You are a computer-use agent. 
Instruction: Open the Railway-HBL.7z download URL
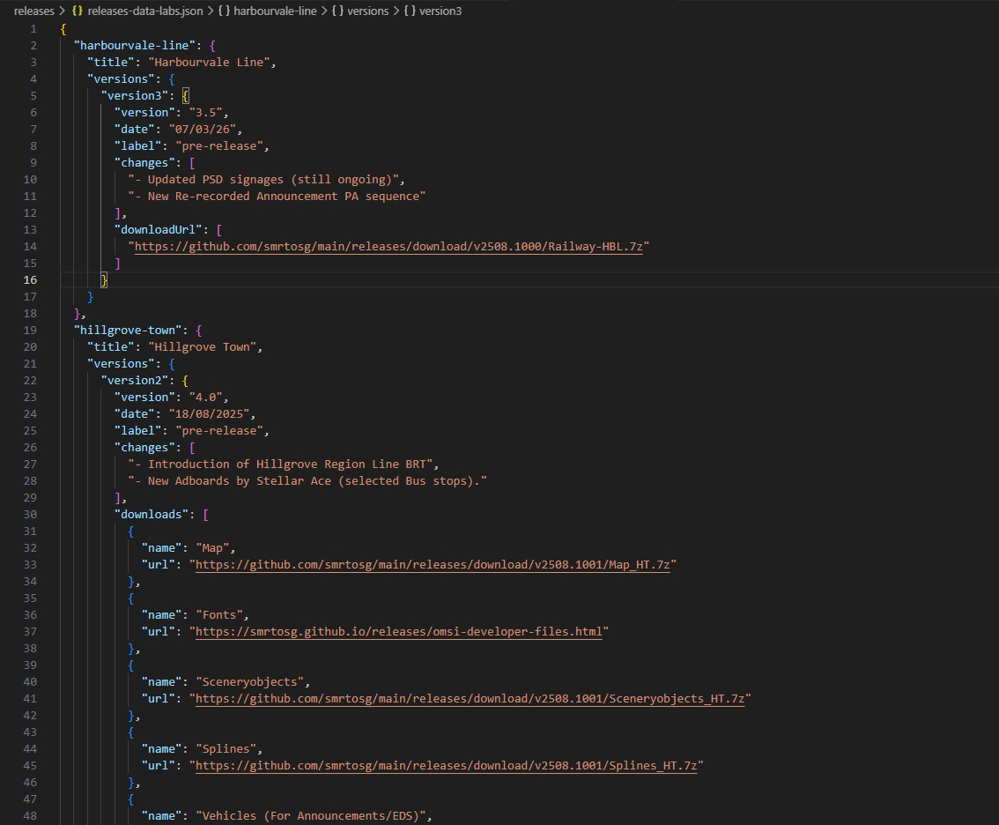[x=388, y=247]
